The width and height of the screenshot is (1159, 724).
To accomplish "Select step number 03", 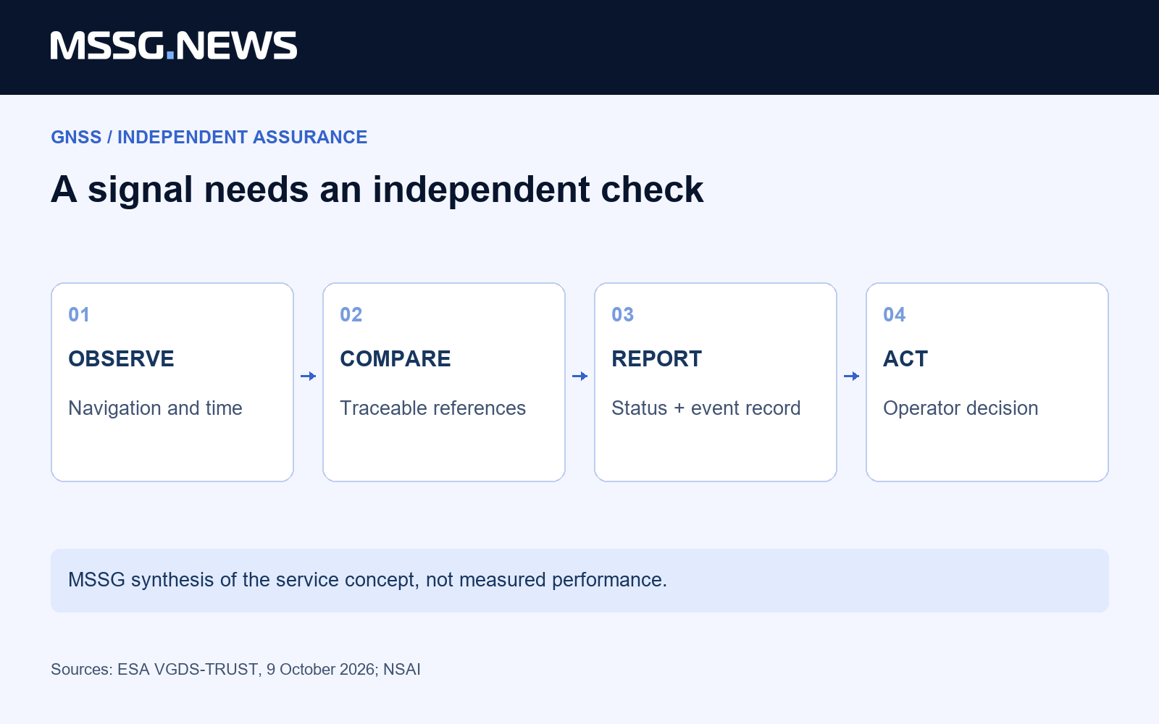I will coord(622,315).
